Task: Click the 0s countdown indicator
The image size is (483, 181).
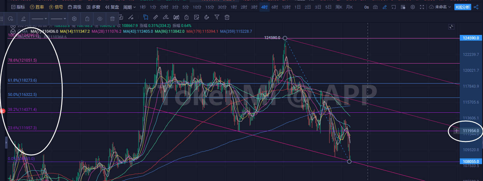Action: pyautogui.click(x=367, y=7)
